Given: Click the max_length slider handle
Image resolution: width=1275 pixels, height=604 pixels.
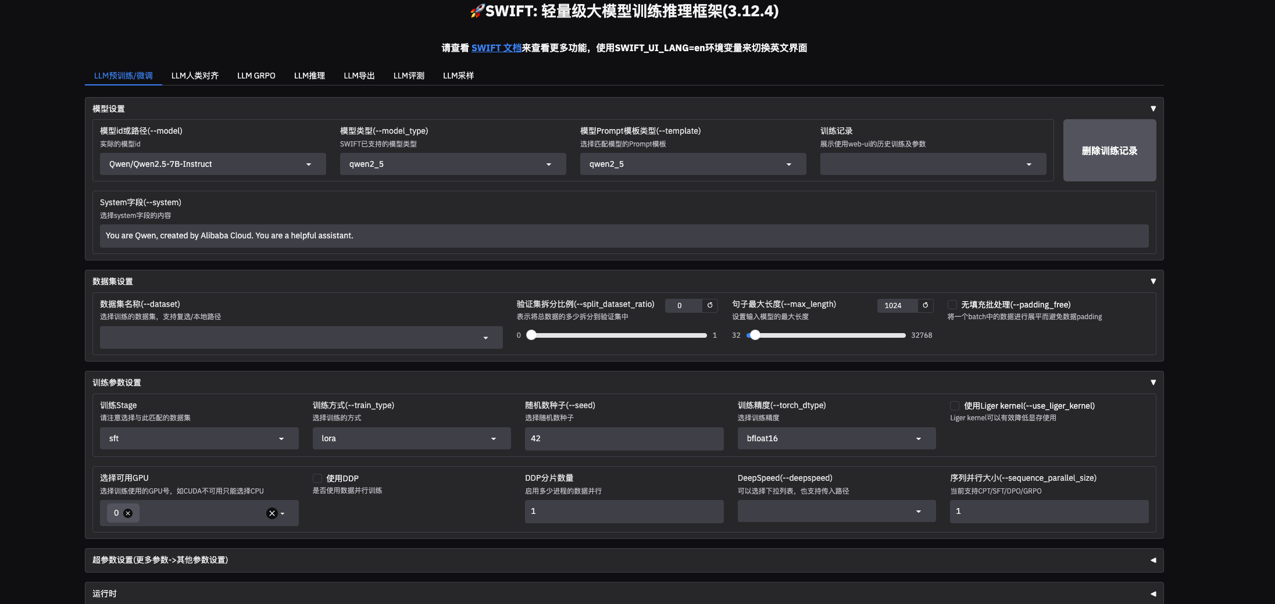Looking at the screenshot, I should pos(755,335).
